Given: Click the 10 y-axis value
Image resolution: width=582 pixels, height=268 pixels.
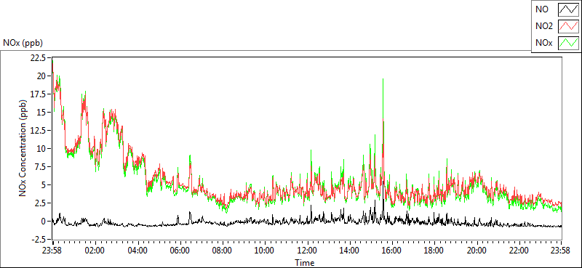Looking at the screenshot, I should [42, 149].
